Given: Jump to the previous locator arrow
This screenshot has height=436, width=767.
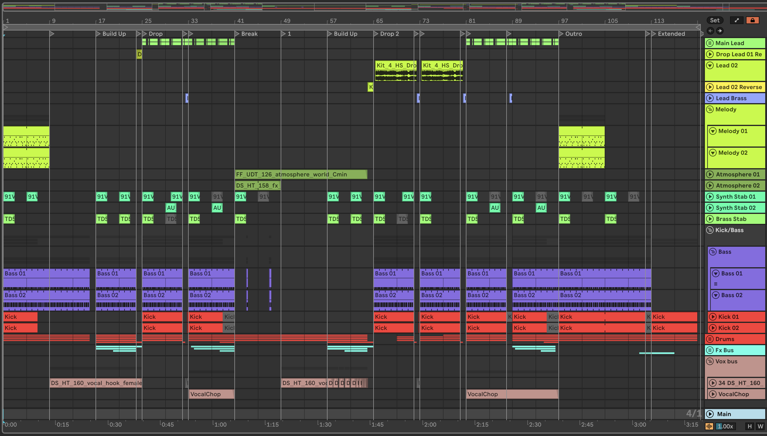Looking at the screenshot, I should point(710,30).
